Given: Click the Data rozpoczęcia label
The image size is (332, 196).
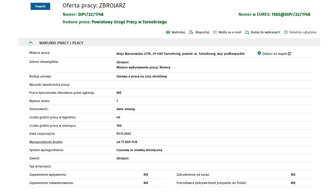Looking at the screenshot, I should coord(42,134).
